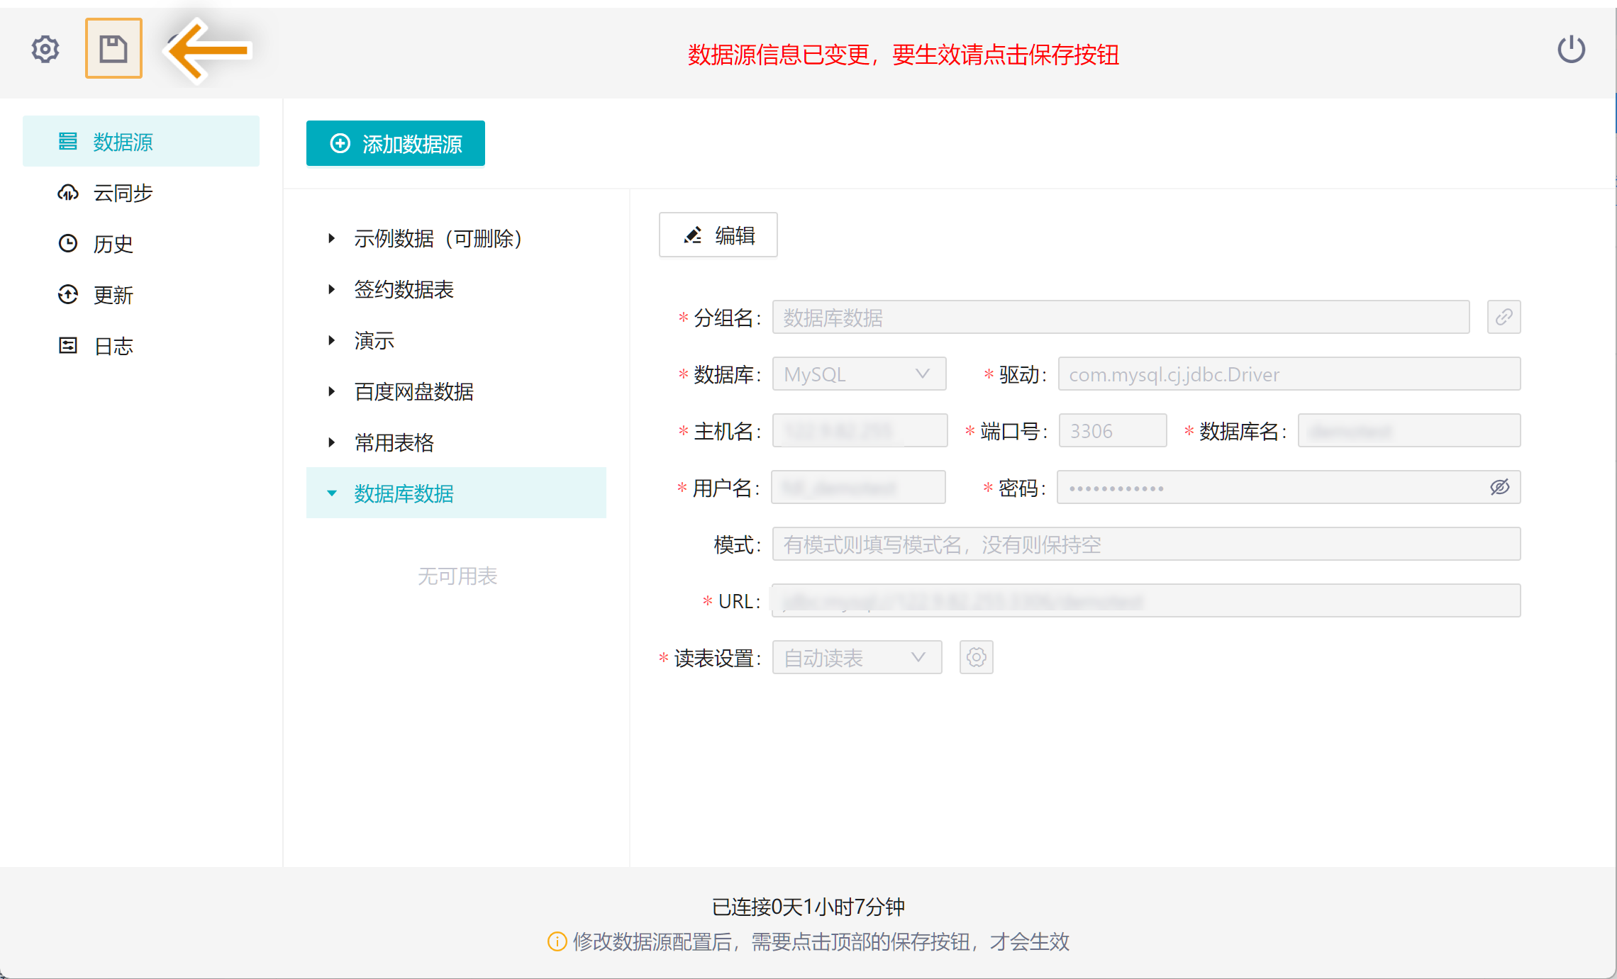Click the 添加数据源 button

tap(395, 143)
